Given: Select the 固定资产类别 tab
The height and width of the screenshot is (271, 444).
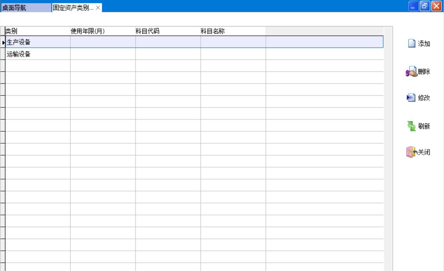Looking at the screenshot, I should point(73,8).
